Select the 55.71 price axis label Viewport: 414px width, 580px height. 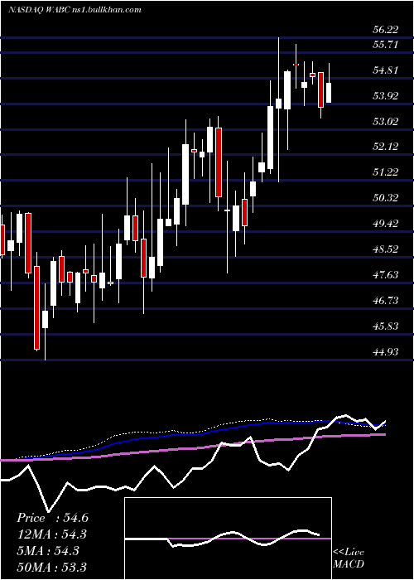point(386,45)
